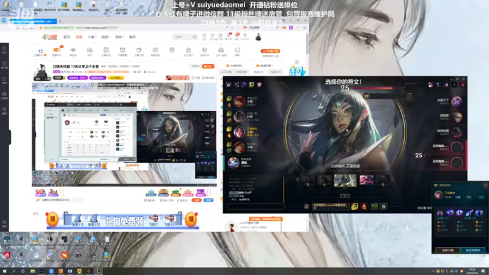The image size is (489, 275).
Task: Edit the rune page with the pencil icon
Action: pyautogui.click(x=306, y=207)
